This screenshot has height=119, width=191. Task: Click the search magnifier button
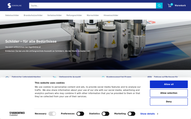tap(159, 6)
